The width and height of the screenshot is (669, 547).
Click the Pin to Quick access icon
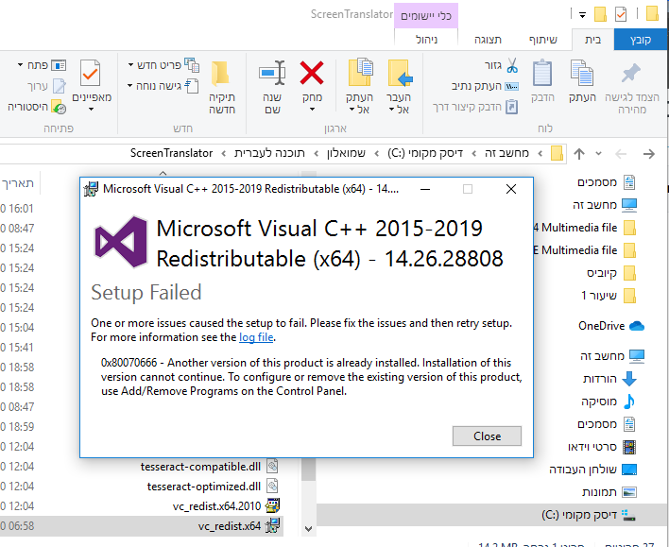(631, 74)
